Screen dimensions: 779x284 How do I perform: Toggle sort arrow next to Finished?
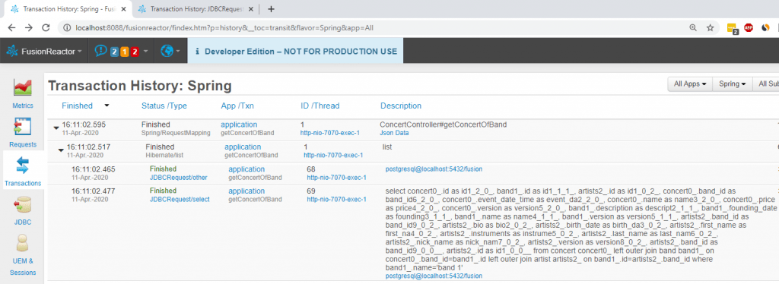107,106
